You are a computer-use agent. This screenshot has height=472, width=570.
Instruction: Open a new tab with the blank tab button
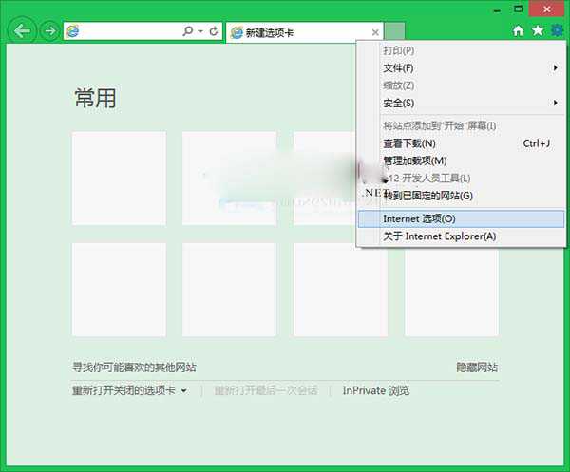click(x=395, y=31)
